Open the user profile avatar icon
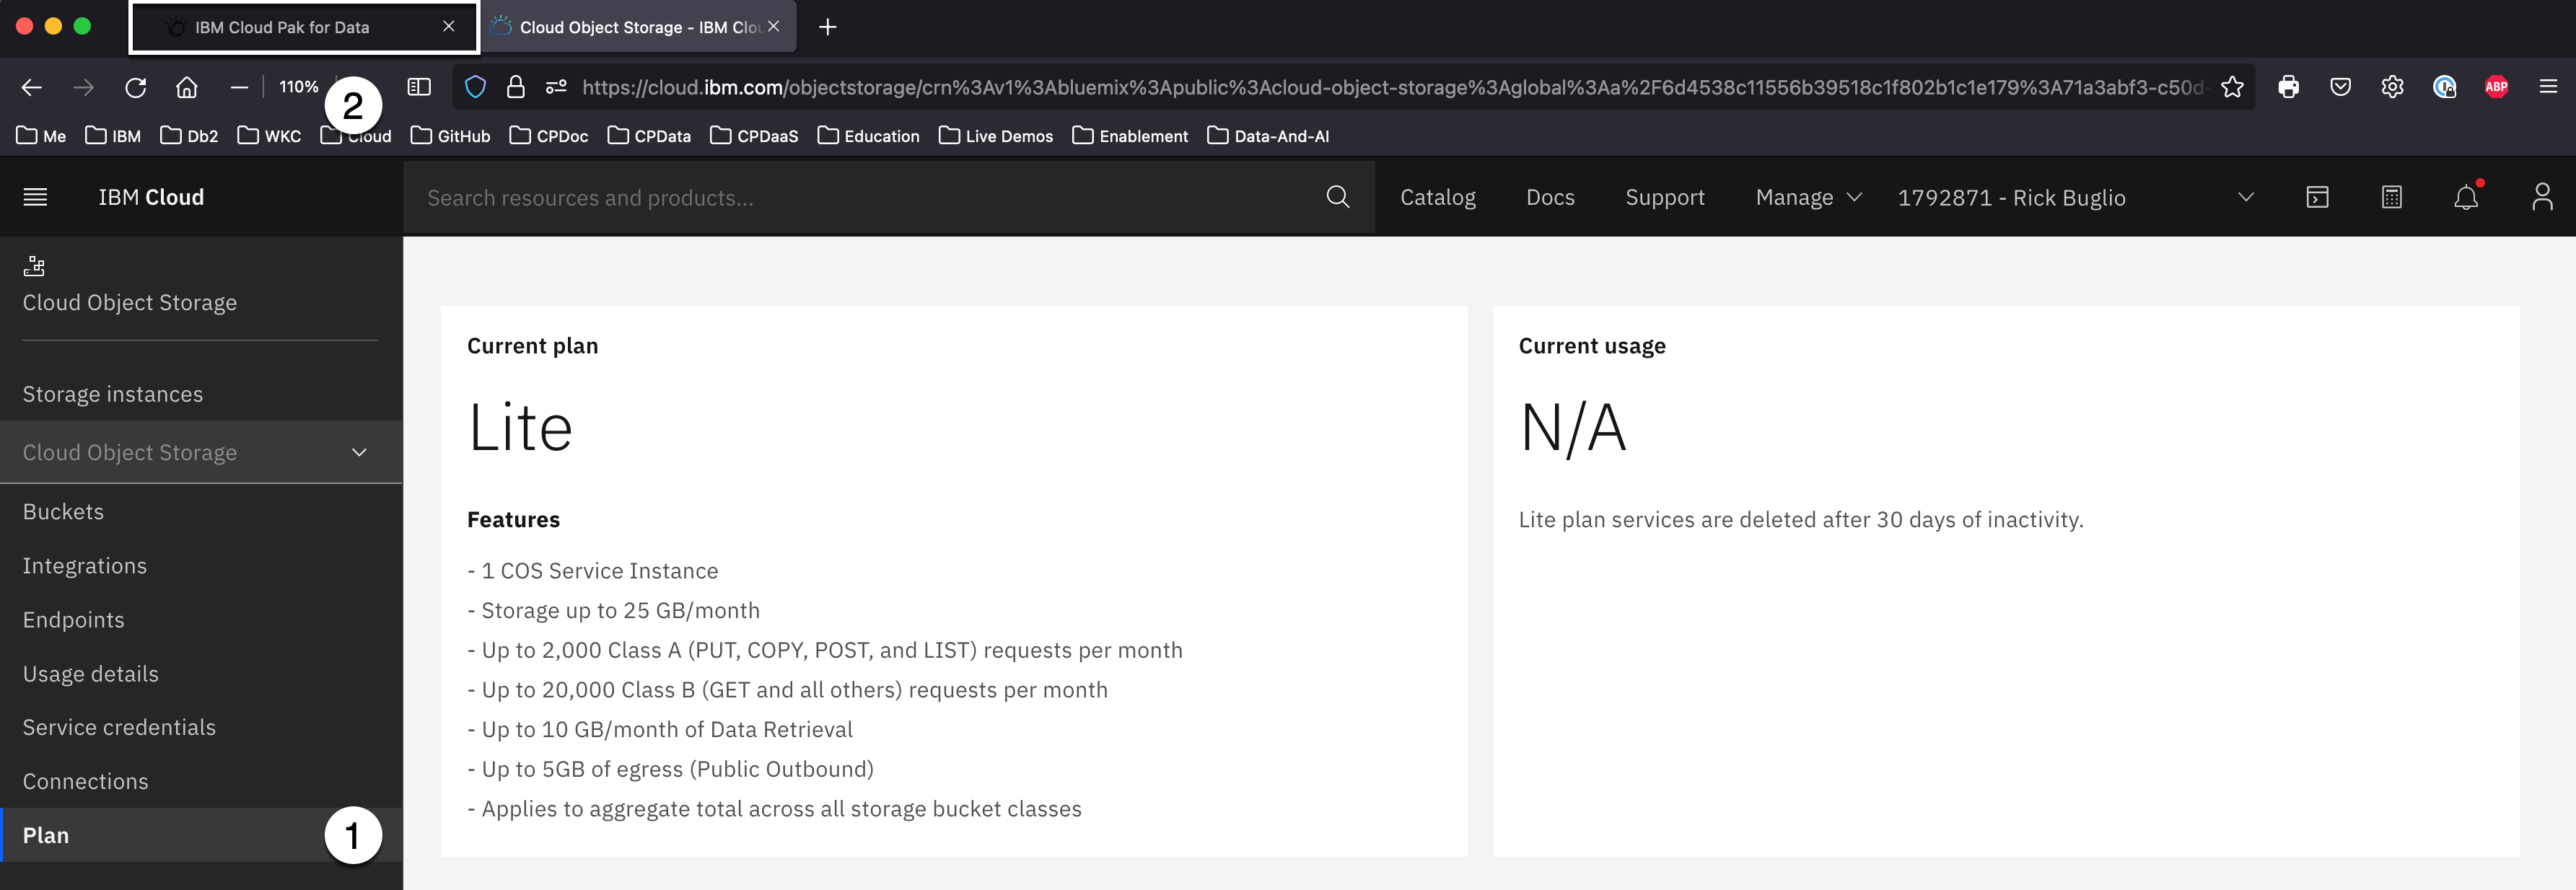The width and height of the screenshot is (2576, 890). click(x=2541, y=197)
